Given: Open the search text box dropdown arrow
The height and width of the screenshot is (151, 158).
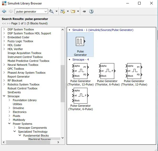Looking at the screenshot, I should click(x=46, y=12).
